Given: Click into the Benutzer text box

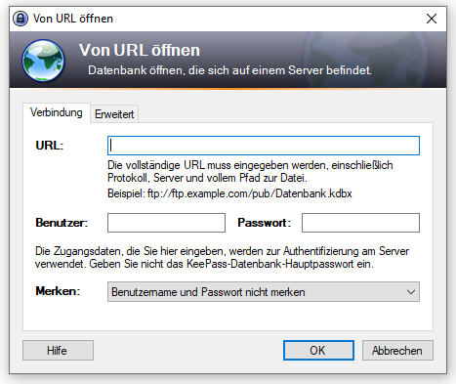Looking at the screenshot, I should pos(166,223).
